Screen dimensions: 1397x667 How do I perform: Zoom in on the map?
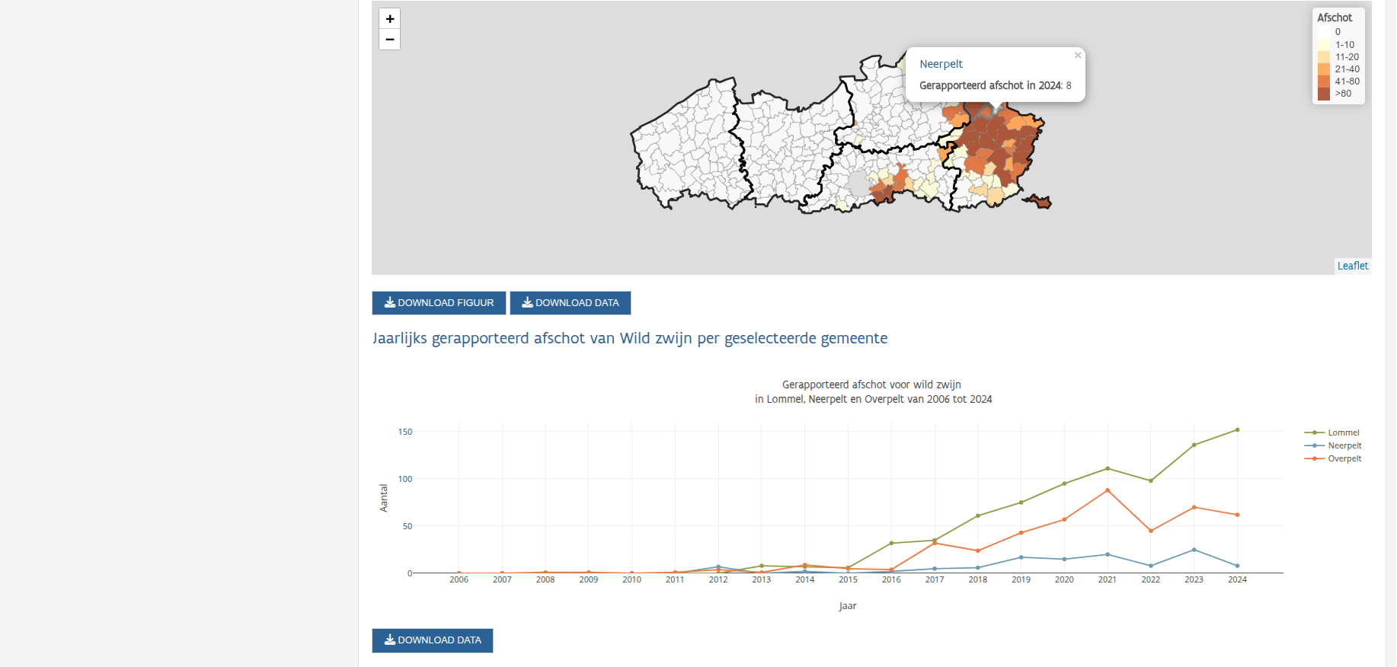389,19
